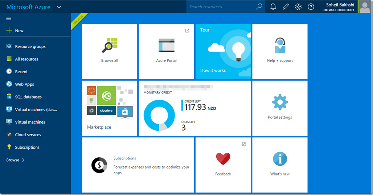Open the Tour How it works tile
This screenshot has height=195, width=373.
coord(223,51)
